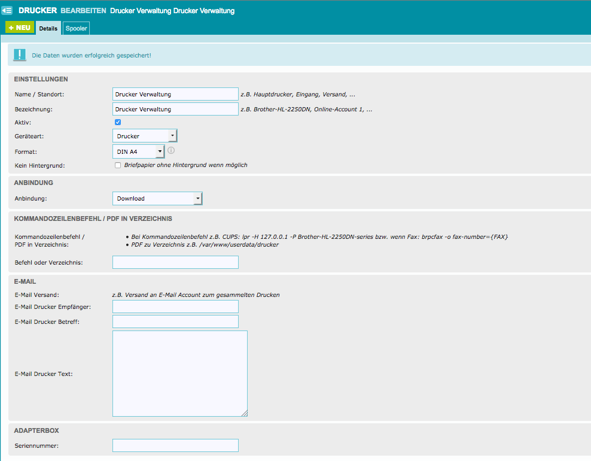Click the exclamation icon in success message
Image resolution: width=591 pixels, height=461 pixels.
pyautogui.click(x=20, y=55)
